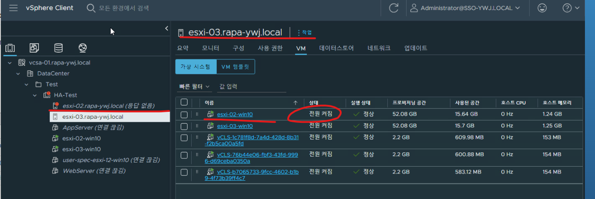Open the 데이터스토어 tab
The image size is (595, 199).
pos(336,48)
